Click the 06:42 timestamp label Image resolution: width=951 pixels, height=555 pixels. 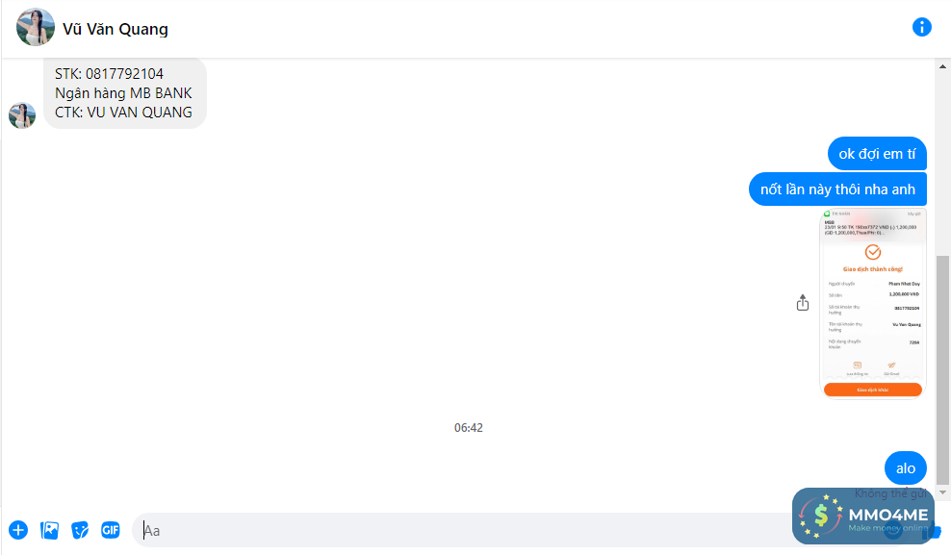[x=469, y=428]
